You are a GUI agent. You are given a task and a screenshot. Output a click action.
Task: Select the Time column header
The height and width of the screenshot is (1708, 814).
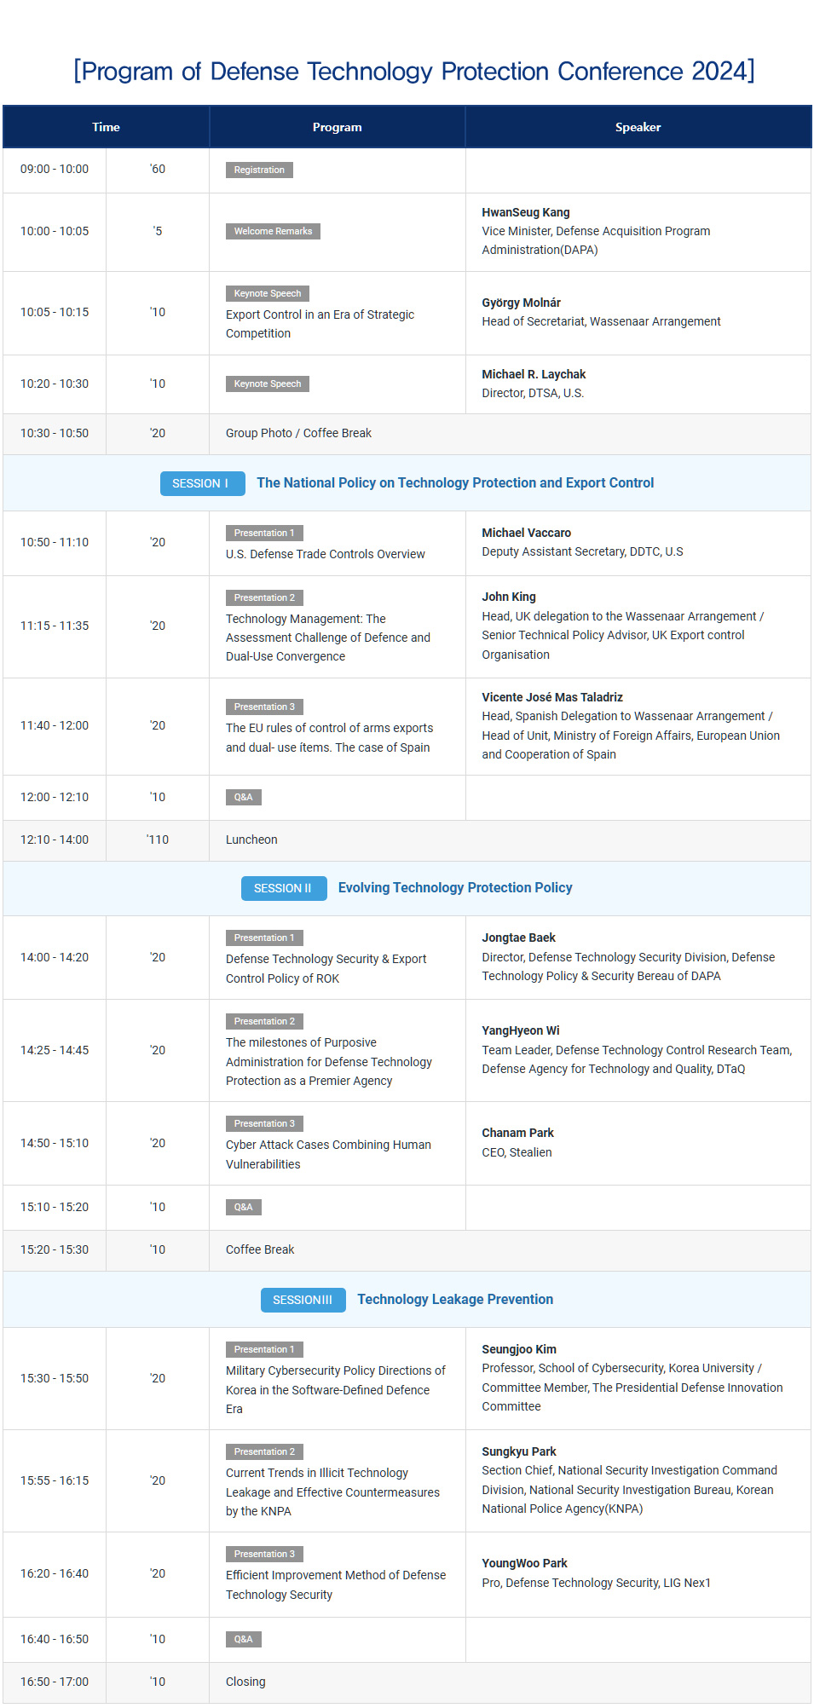106,127
